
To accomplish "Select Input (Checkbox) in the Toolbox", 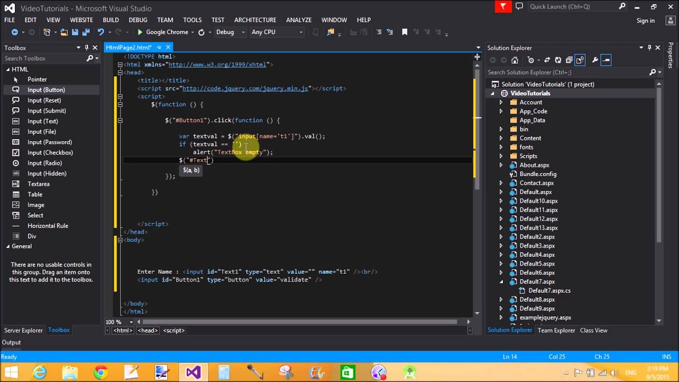I will coord(50,153).
